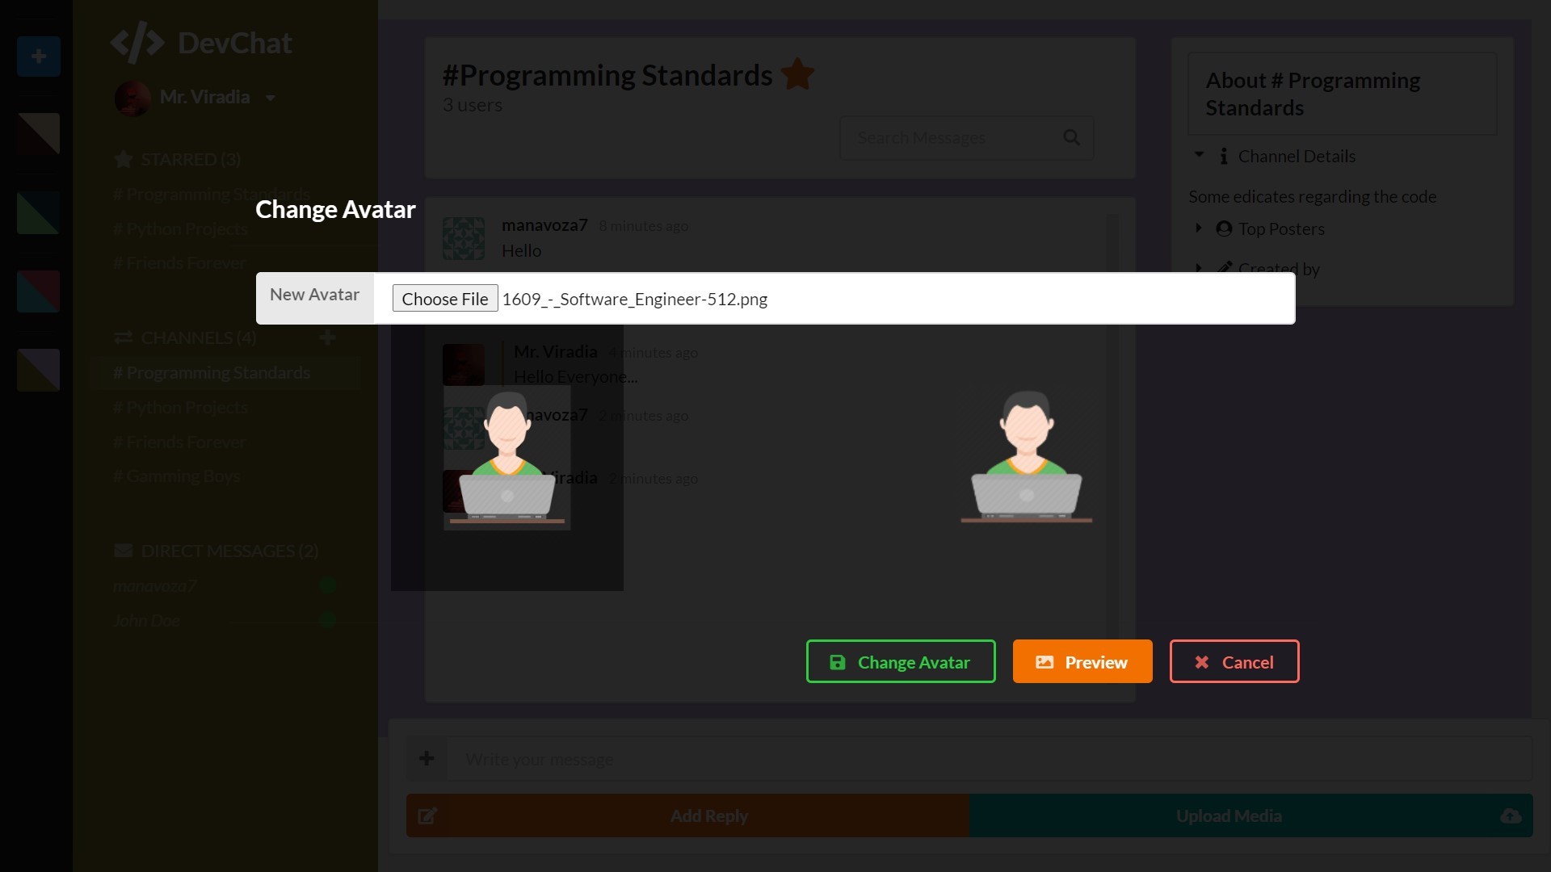Select the green and navy theme swatch
Viewport: 1551px width, 872px height.
[x=39, y=213]
